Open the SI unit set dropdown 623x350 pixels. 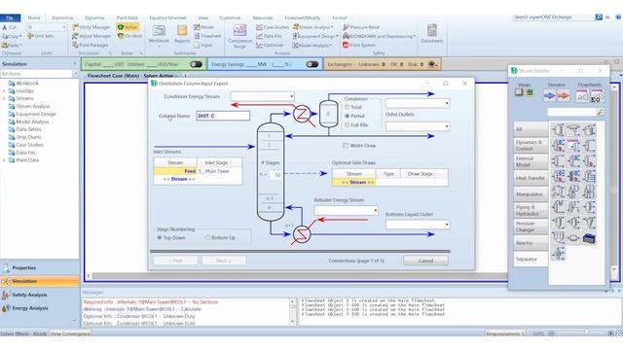click(64, 27)
